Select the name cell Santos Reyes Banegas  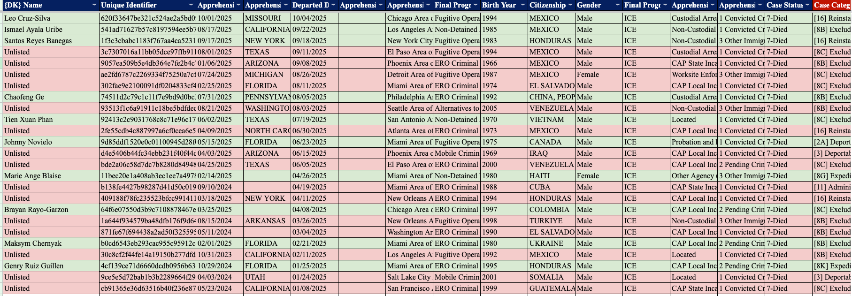[x=51, y=41]
